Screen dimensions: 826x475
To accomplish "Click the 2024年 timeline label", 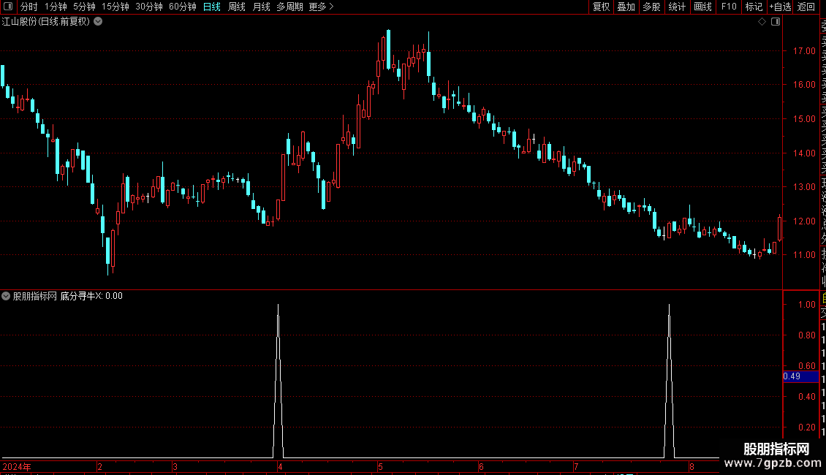I will click(17, 466).
